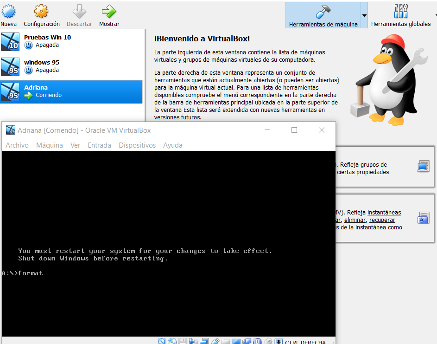Open Dispositivos menu in Adriana window
Image resolution: width=437 pixels, height=344 pixels.
pos(137,145)
